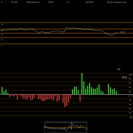
Task: Click the -100 label on MR axis
Action: 130,117
